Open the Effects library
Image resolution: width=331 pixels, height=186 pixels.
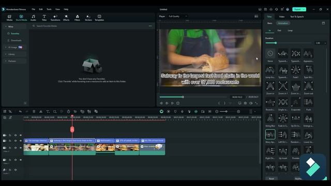(66, 18)
